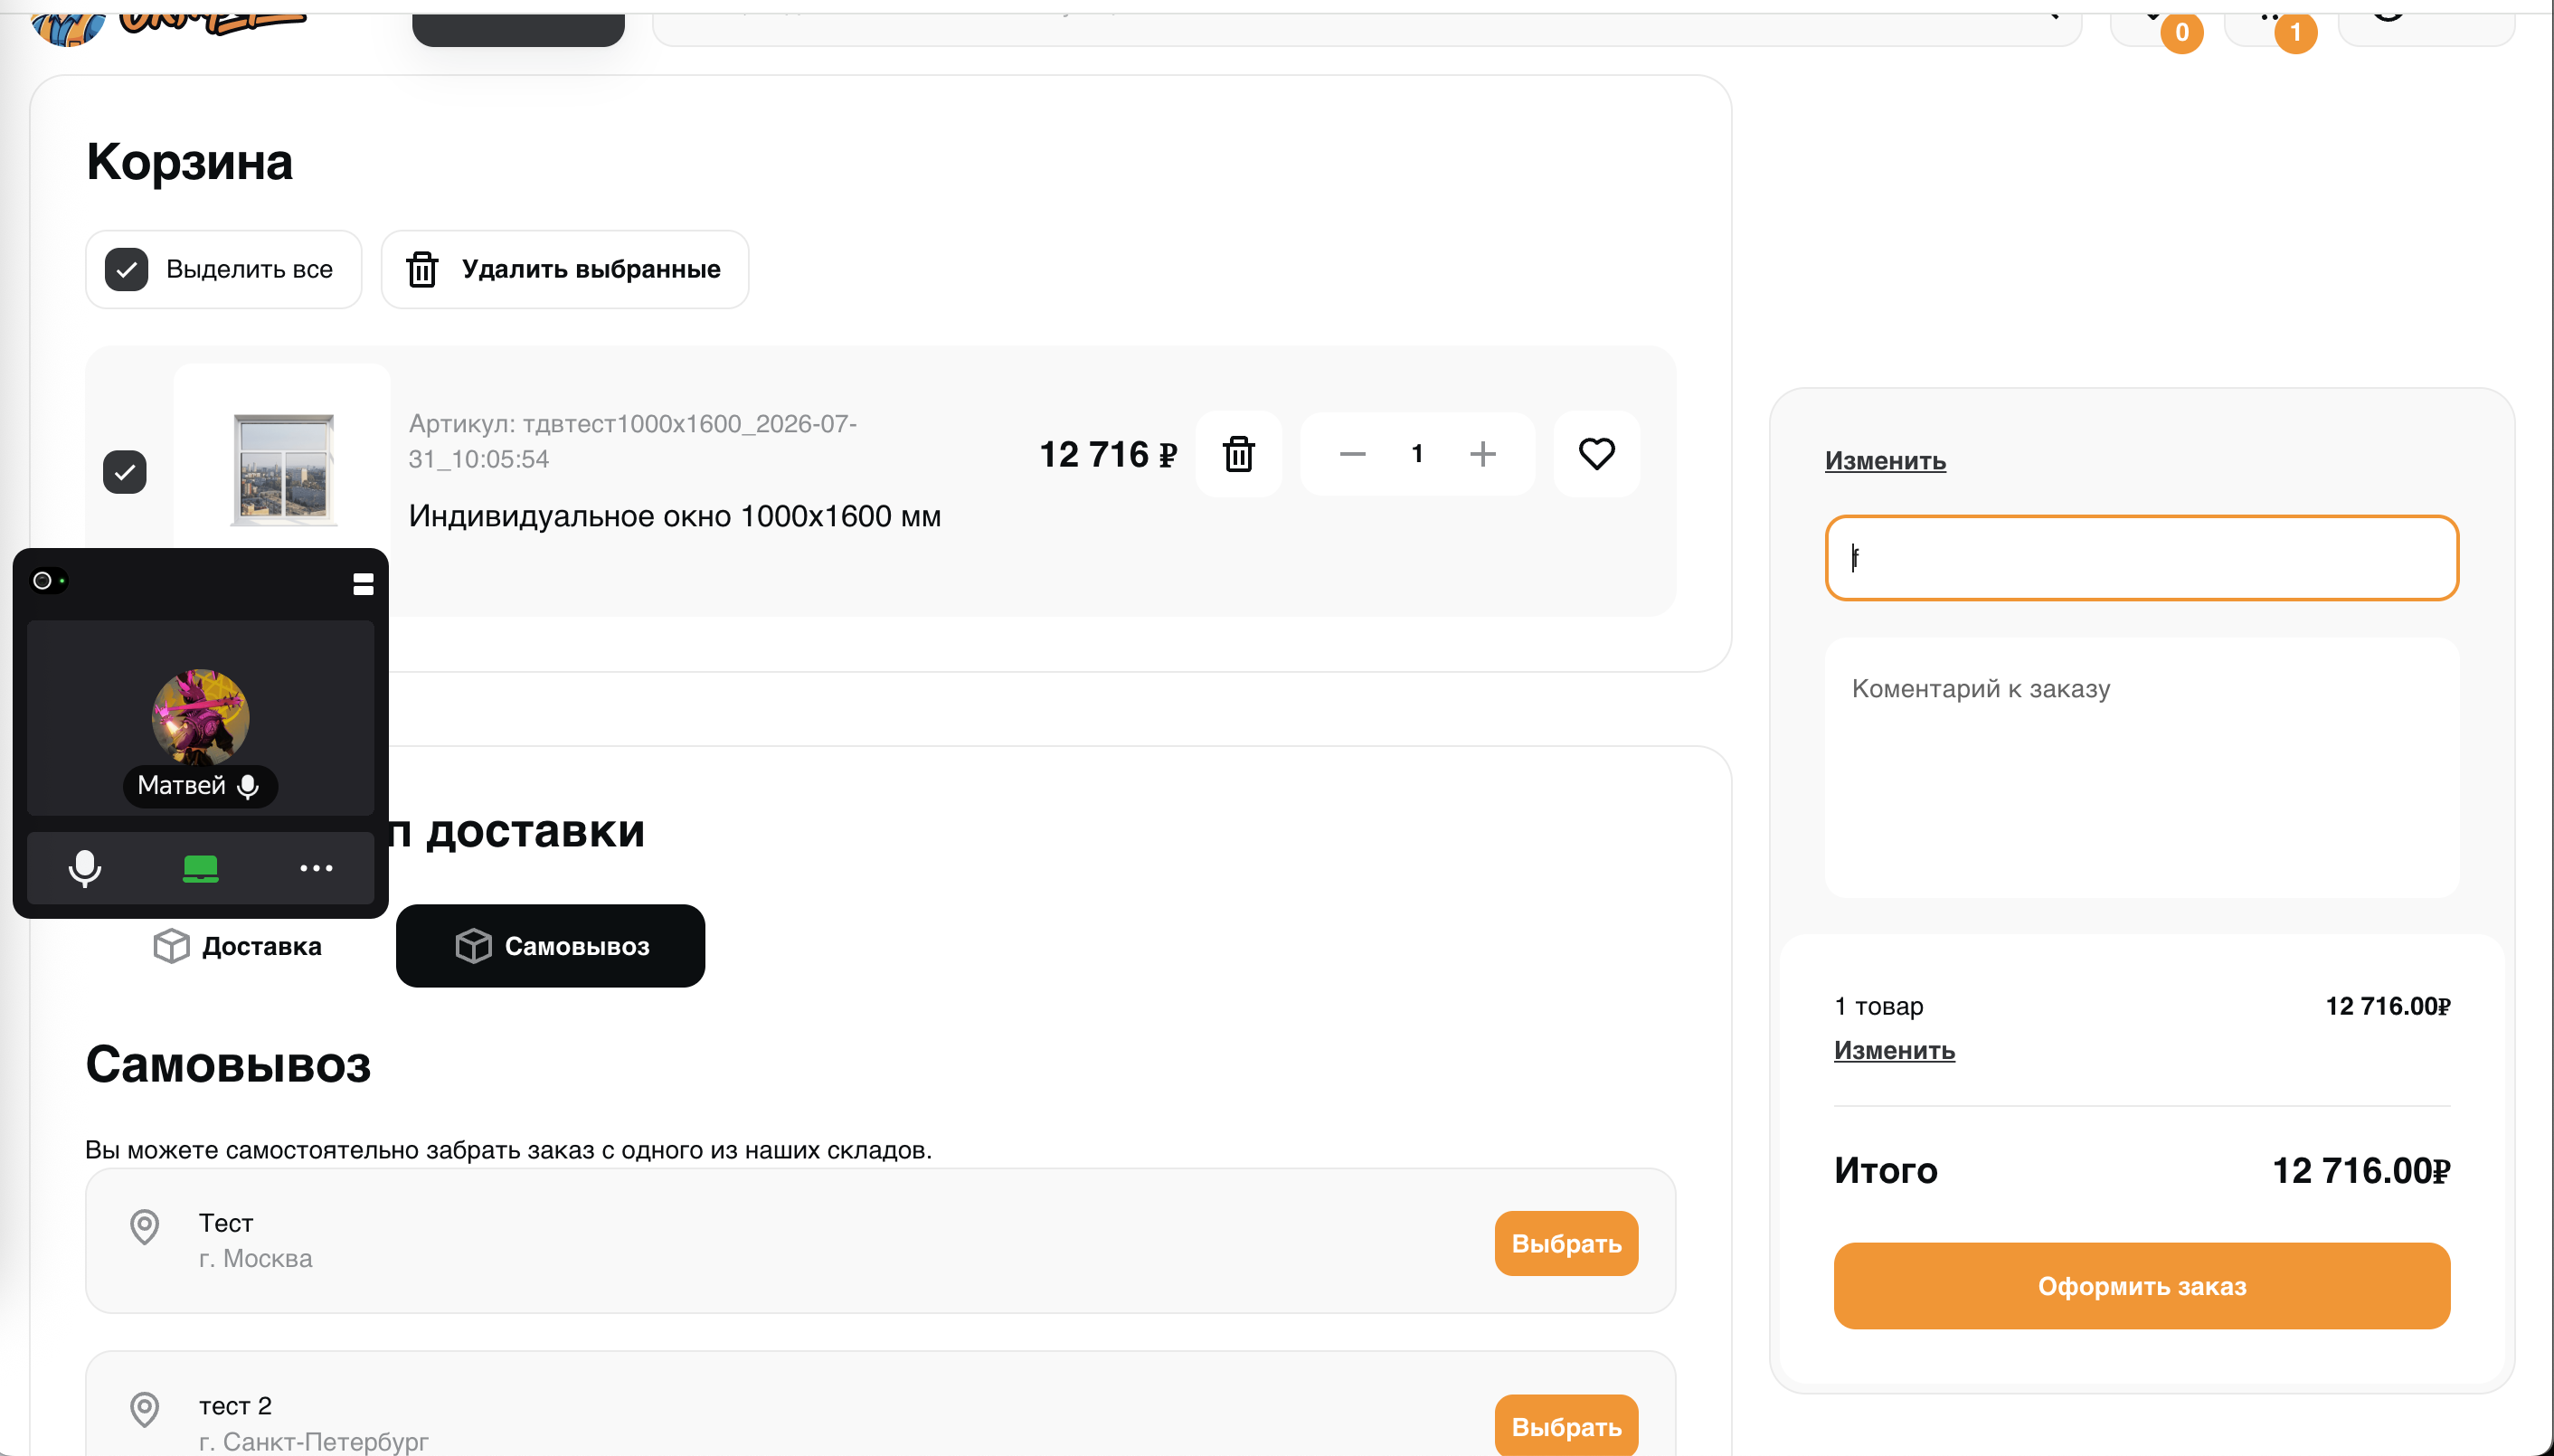The width and height of the screenshot is (2554, 1456).
Task: Click the call widget recording indicator icon
Action: 48,581
